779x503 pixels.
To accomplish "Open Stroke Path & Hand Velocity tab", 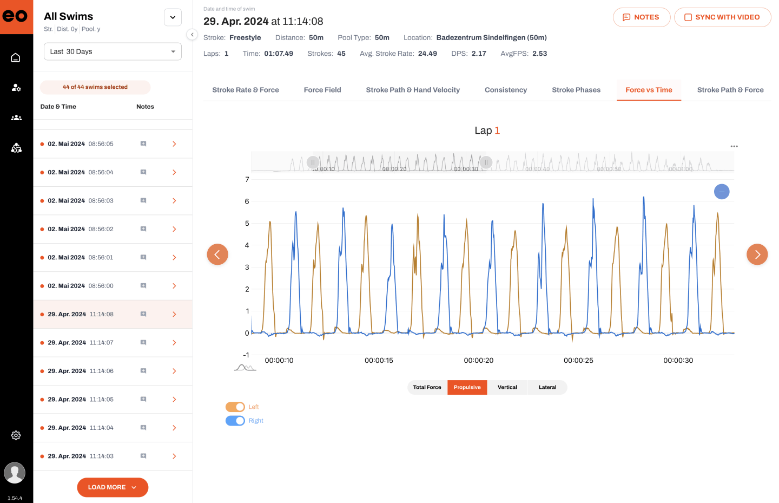I will [x=413, y=90].
